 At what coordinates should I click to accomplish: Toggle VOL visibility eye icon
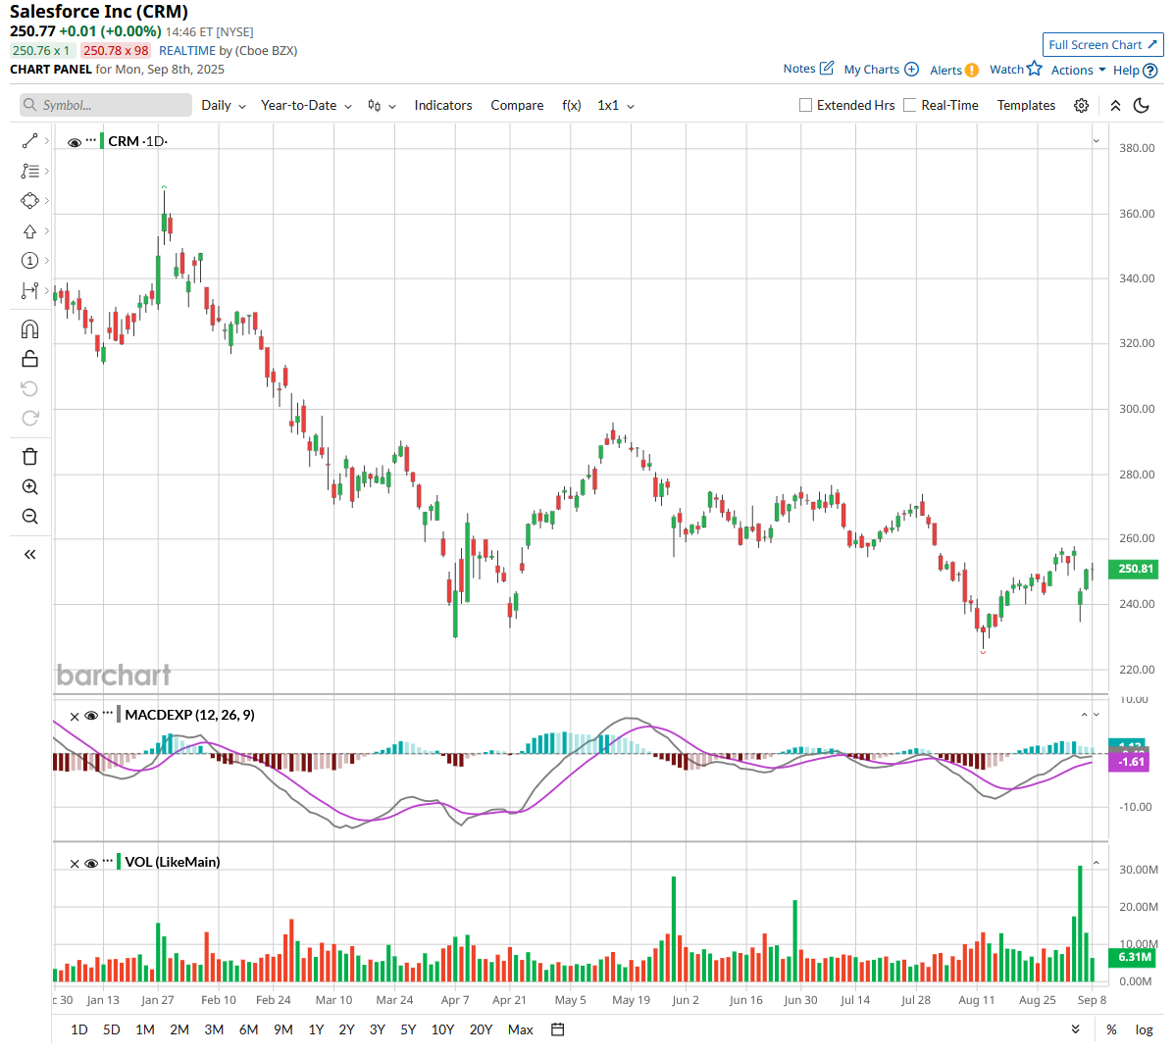91,863
